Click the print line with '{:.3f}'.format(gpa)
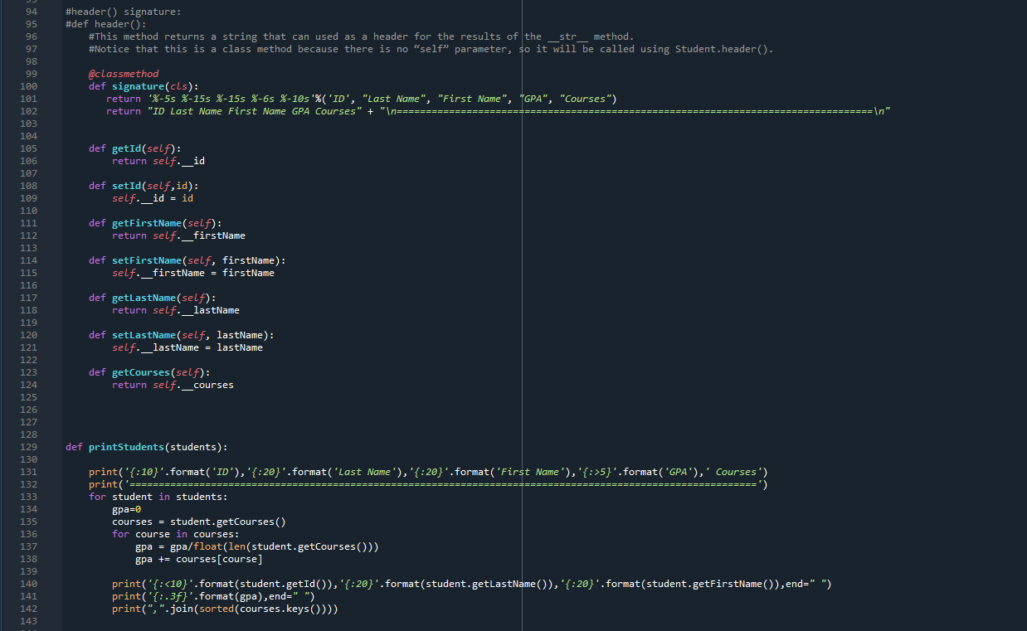1027x631 pixels. point(213,596)
